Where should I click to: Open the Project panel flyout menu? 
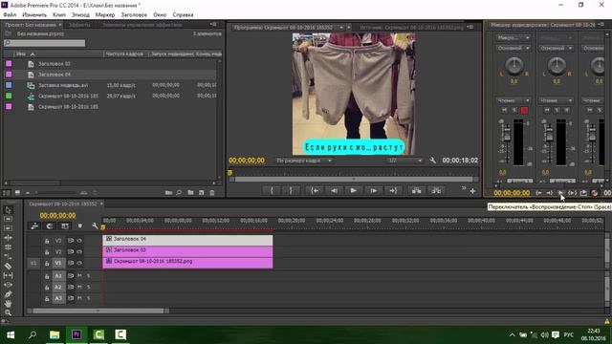tap(213, 25)
